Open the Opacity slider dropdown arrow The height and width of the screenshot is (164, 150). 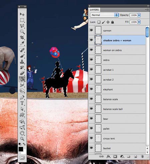(x=139, y=15)
